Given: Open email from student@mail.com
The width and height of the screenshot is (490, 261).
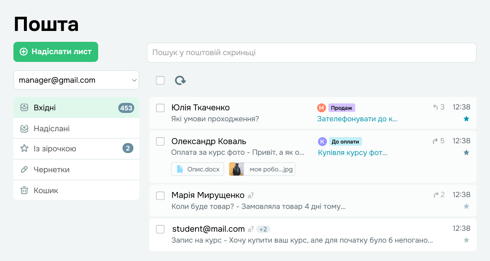Looking at the screenshot, I should click(313, 235).
